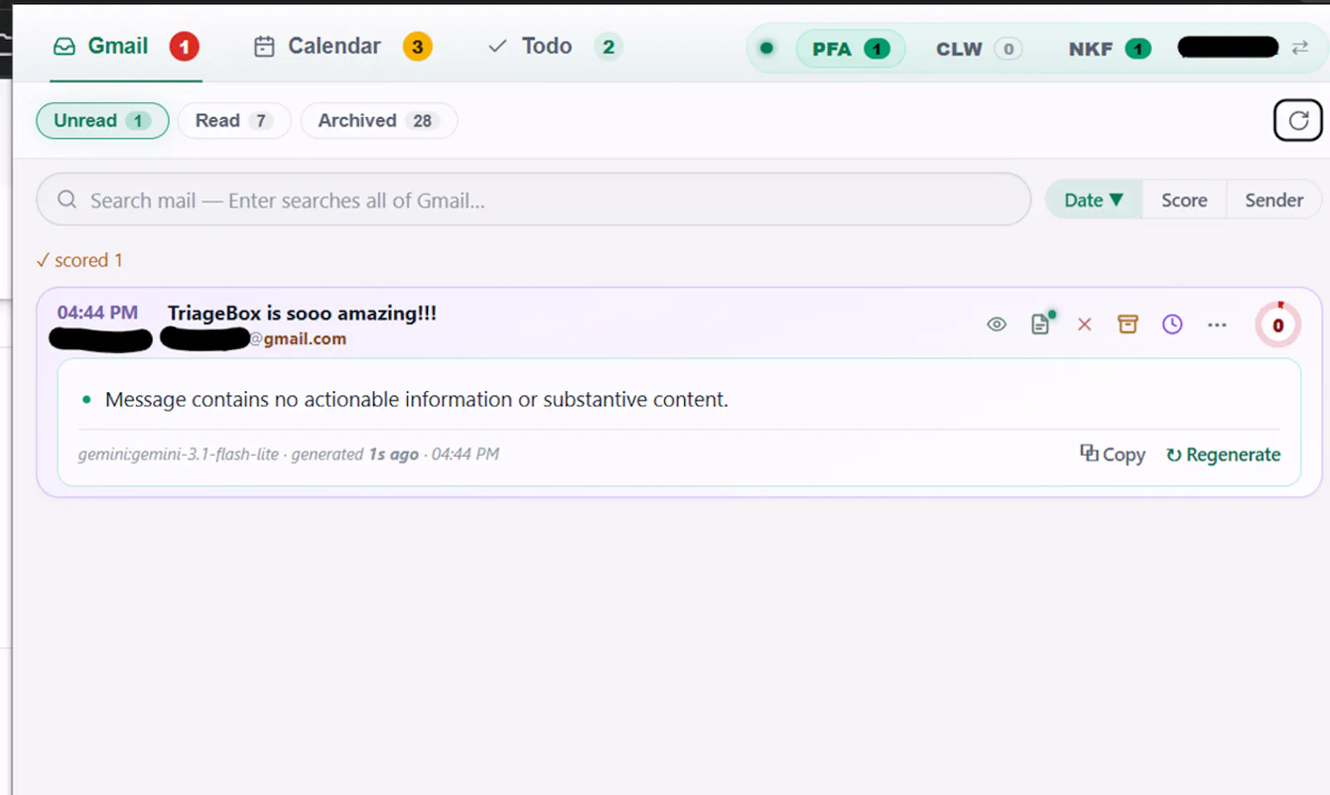The image size is (1330, 795).
Task: Sort emails by Sender
Action: 1273,200
